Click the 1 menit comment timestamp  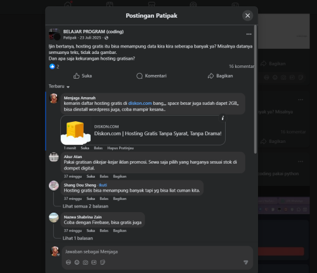(70, 148)
